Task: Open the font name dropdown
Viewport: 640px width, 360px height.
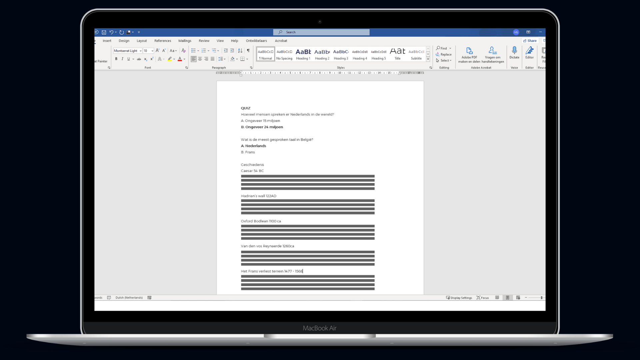Action: 140,51
